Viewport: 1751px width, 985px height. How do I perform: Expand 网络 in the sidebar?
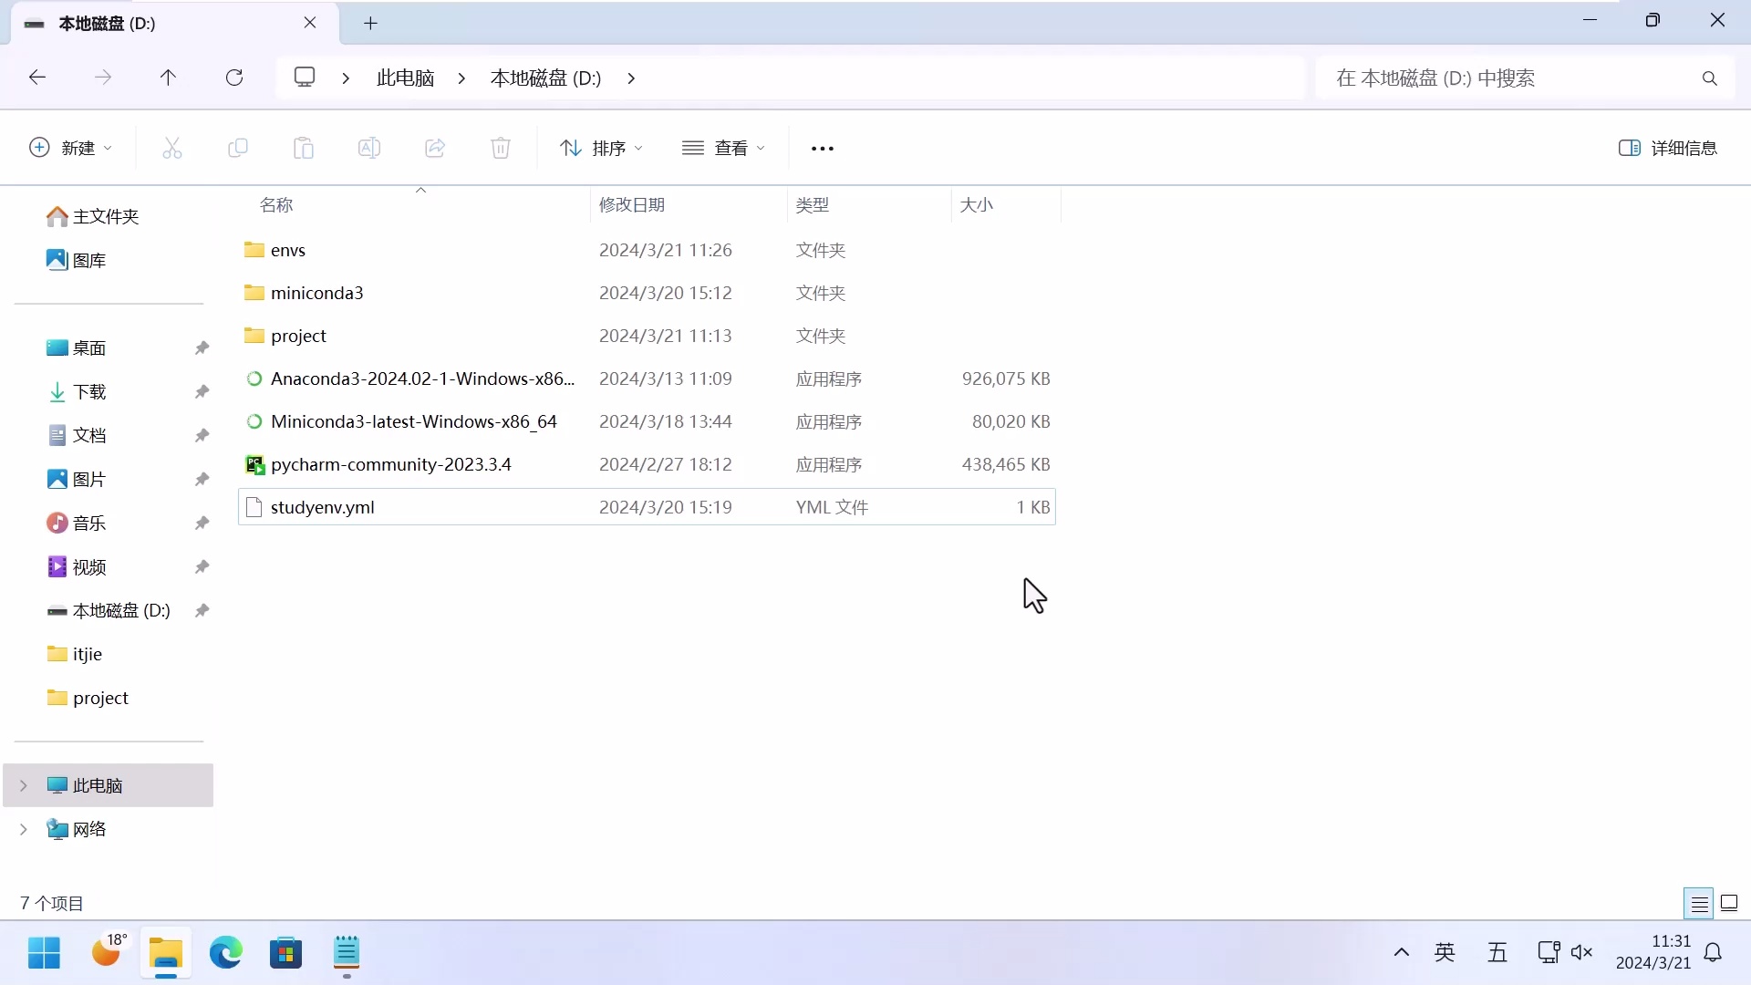click(x=23, y=829)
